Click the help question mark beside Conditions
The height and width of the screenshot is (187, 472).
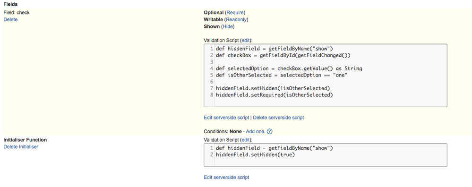tap(270, 131)
